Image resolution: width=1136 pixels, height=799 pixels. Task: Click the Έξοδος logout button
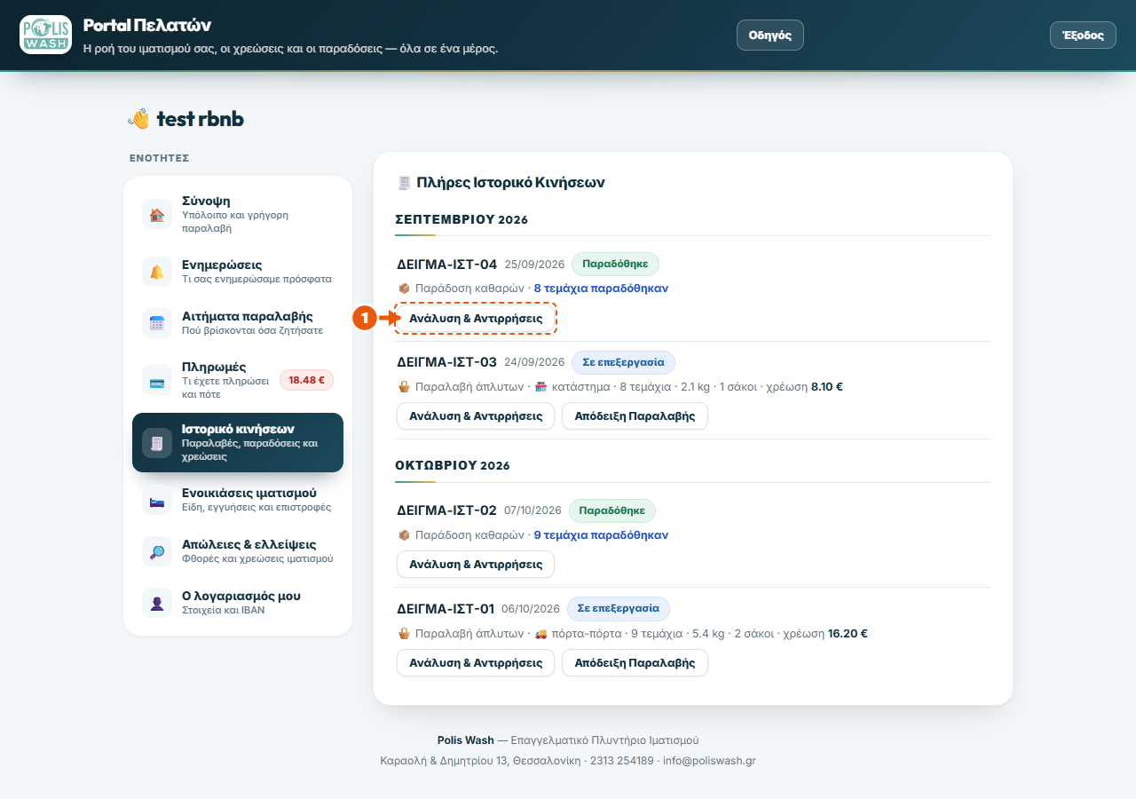pyautogui.click(x=1083, y=36)
